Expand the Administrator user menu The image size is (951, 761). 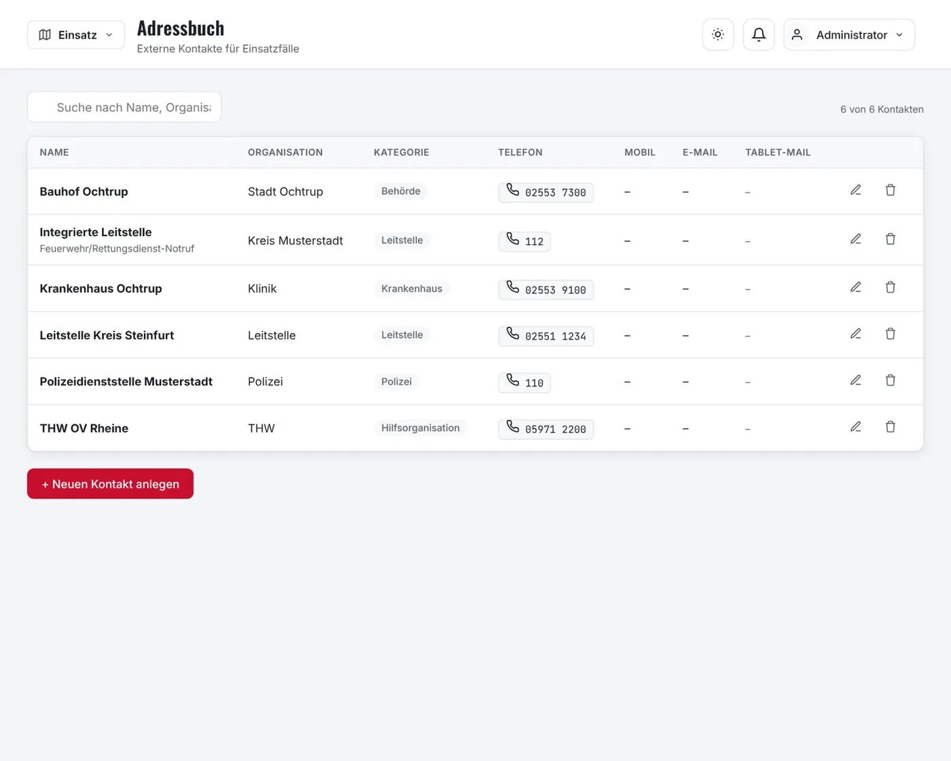point(849,35)
